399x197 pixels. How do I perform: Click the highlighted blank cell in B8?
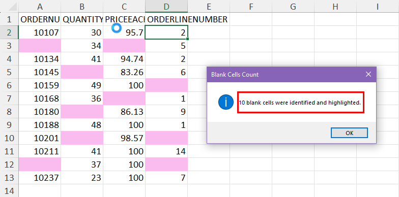point(82,112)
